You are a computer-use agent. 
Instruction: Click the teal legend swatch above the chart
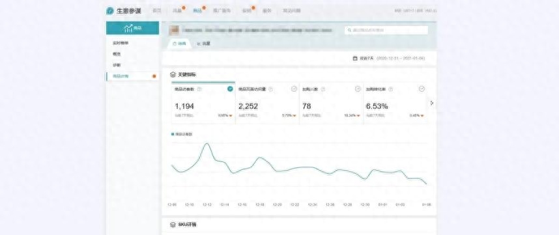pyautogui.click(x=173, y=134)
